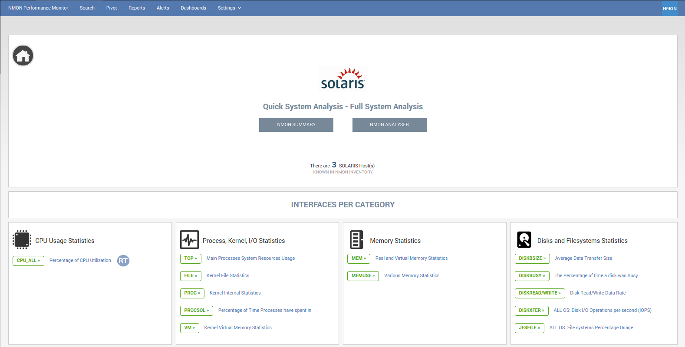The width and height of the screenshot is (685, 347).
Task: Click the process heartbeat monitor icon
Action: pos(189,239)
